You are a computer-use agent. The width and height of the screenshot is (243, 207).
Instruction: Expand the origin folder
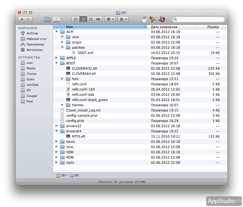pos(62,42)
